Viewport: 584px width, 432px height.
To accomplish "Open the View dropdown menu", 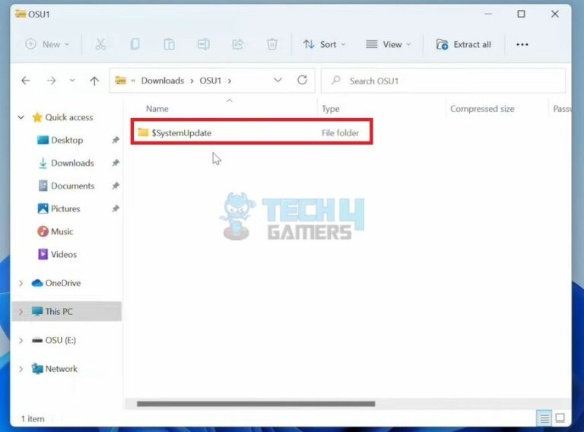I will tap(388, 45).
